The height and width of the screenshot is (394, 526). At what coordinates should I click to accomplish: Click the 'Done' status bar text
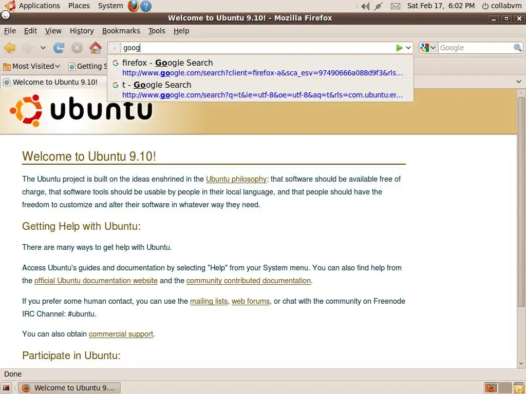(13, 374)
